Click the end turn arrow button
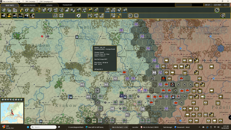The image size is (231, 130). 223,16
